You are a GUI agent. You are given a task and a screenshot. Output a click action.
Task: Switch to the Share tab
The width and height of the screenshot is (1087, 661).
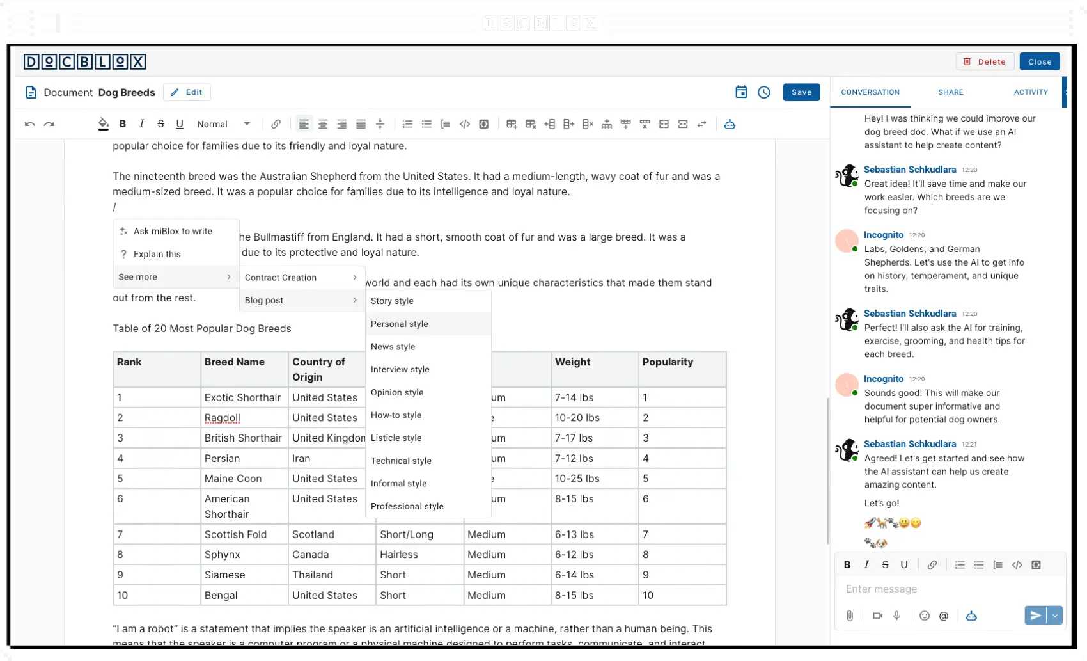point(951,92)
